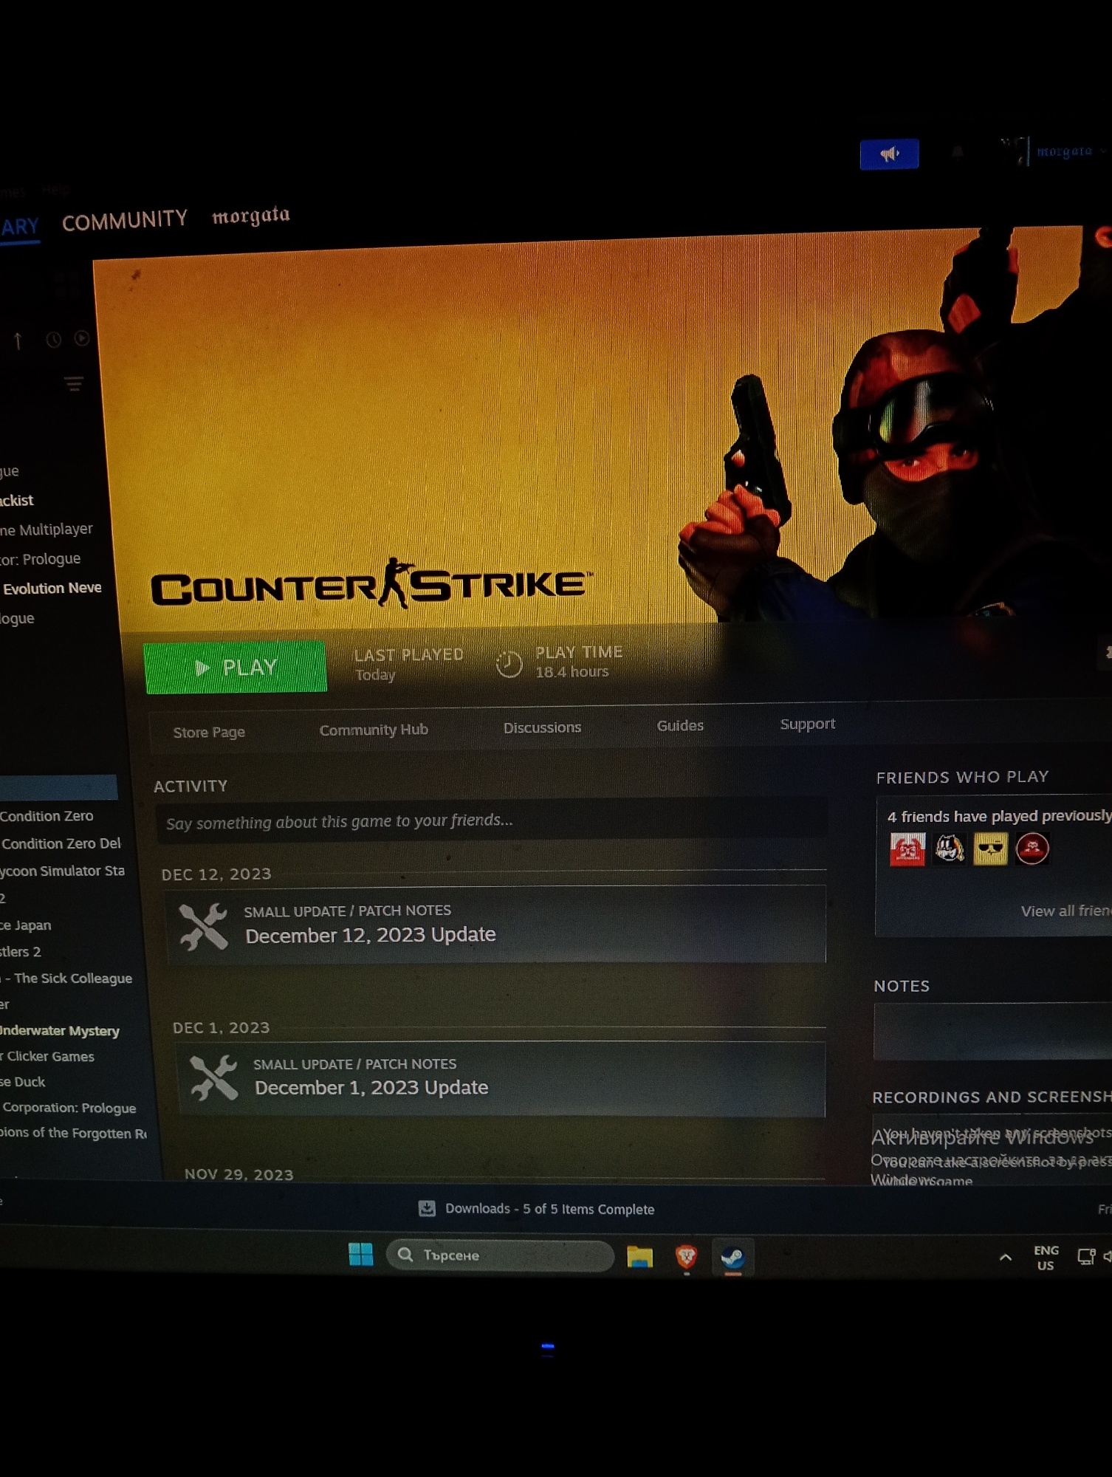Click the wrench icon on December 1 update

[x=214, y=1077]
